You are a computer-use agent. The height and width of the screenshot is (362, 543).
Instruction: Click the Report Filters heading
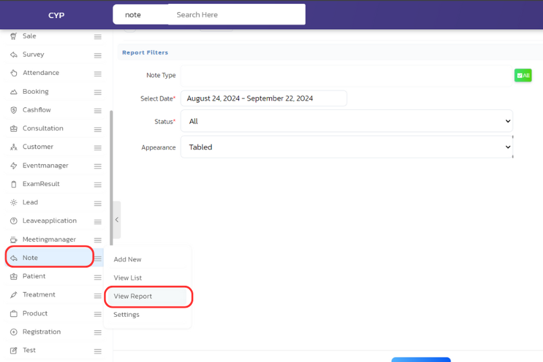pos(145,52)
